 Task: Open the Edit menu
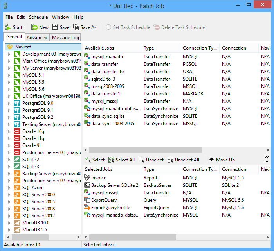pyautogui.click(x=21, y=17)
